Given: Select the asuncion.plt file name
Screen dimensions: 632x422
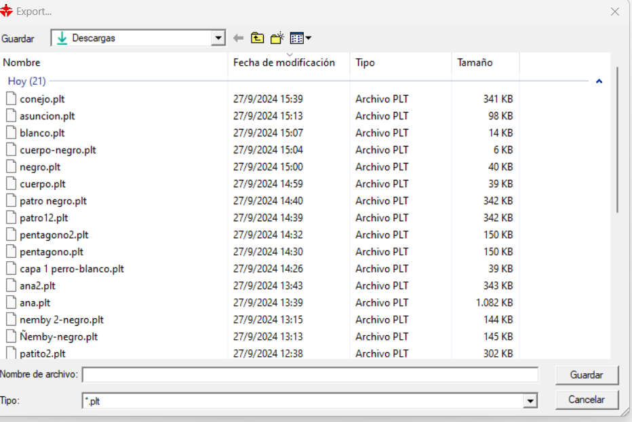Looking at the screenshot, I should [47, 116].
